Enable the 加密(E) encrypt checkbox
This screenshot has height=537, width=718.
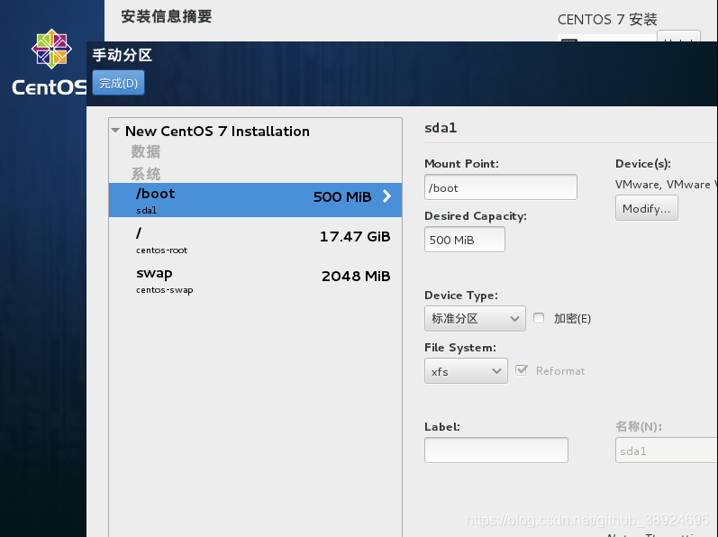[539, 318]
